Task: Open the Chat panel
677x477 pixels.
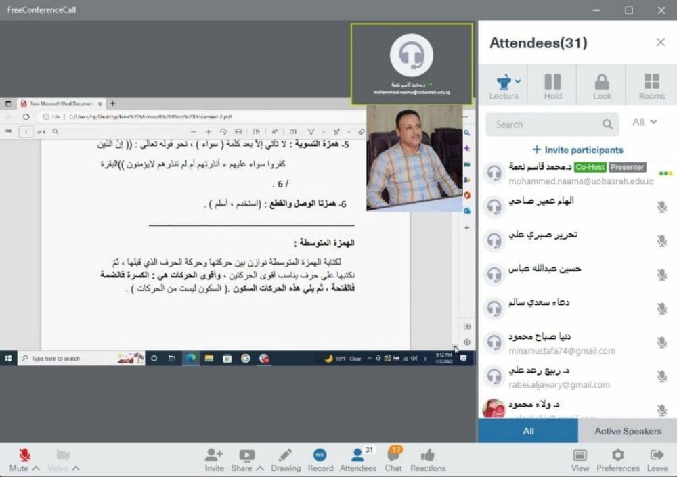Action: (x=393, y=456)
